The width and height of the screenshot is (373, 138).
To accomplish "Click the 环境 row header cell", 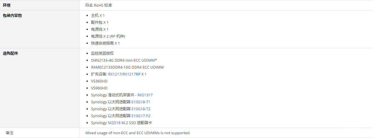I will [x=39, y=5].
